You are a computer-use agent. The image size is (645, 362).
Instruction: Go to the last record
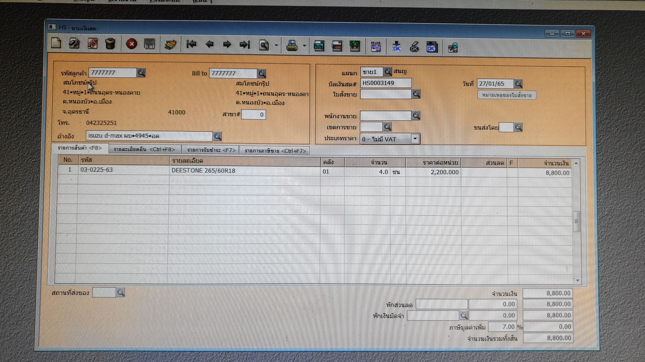245,45
